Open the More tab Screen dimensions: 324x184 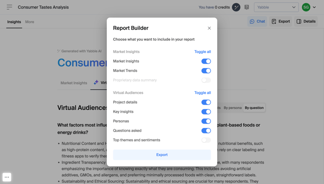coord(29,22)
